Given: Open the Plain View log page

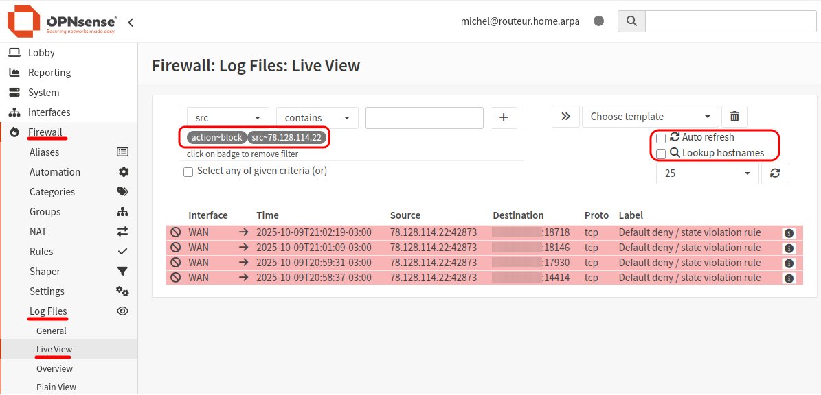Looking at the screenshot, I should tap(56, 387).
